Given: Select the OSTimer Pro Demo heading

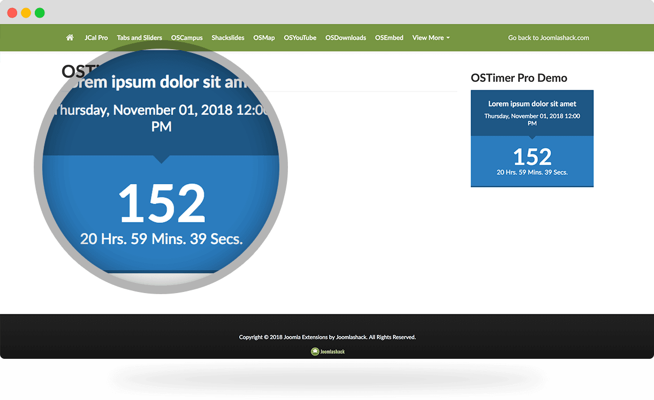Looking at the screenshot, I should [519, 78].
